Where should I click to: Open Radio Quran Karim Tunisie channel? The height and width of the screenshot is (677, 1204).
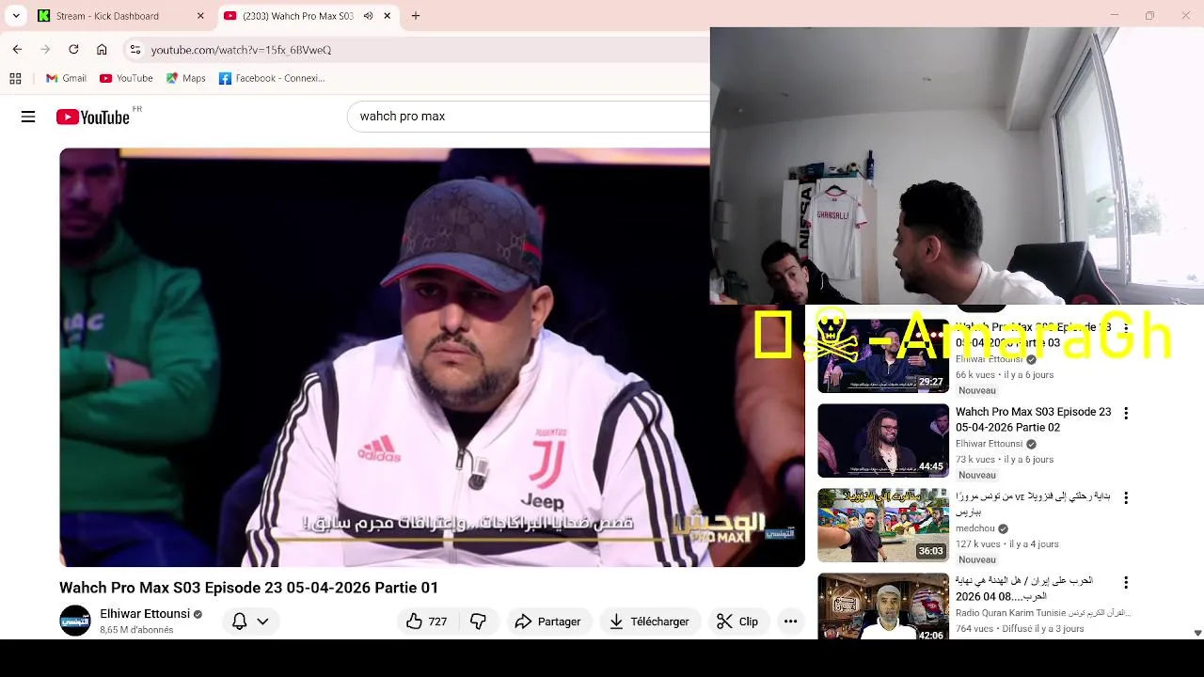point(1043,613)
